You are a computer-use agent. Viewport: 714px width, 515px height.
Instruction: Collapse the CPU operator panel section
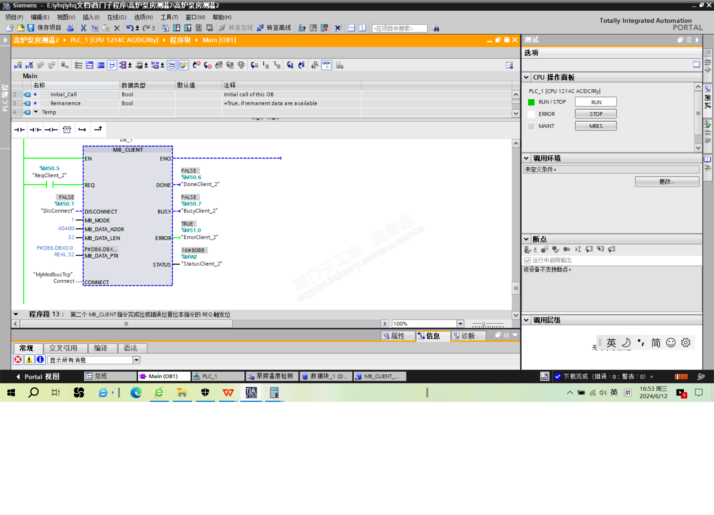tap(526, 77)
